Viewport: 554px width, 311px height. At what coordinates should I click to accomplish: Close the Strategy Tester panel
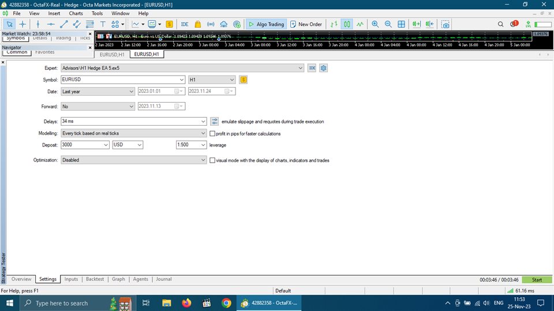(3, 62)
